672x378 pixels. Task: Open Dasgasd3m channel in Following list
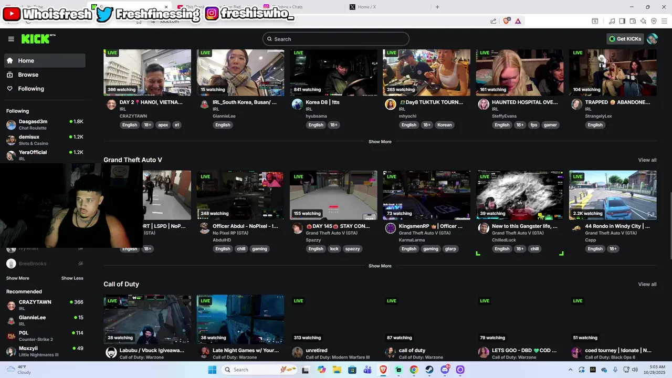coord(45,124)
